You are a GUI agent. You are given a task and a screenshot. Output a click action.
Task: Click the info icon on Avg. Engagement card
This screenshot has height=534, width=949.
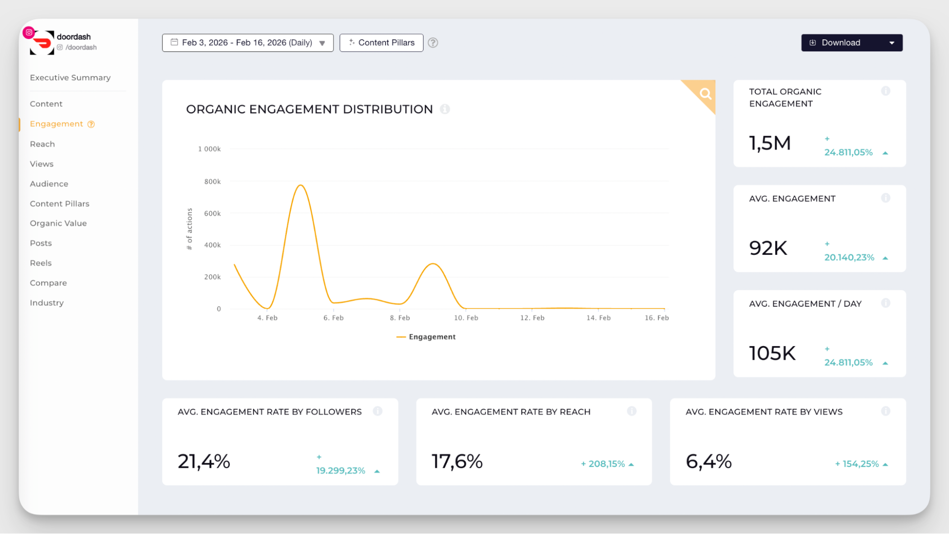[x=886, y=198]
